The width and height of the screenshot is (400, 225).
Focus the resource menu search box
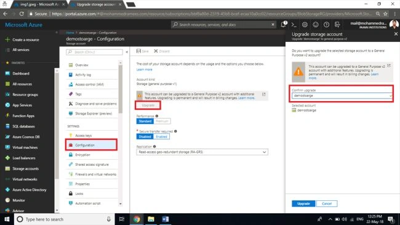pos(94,52)
